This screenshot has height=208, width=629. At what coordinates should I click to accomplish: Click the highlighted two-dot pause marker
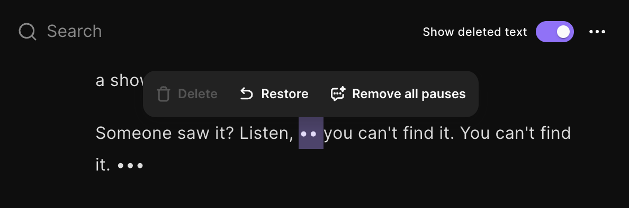[x=311, y=133]
